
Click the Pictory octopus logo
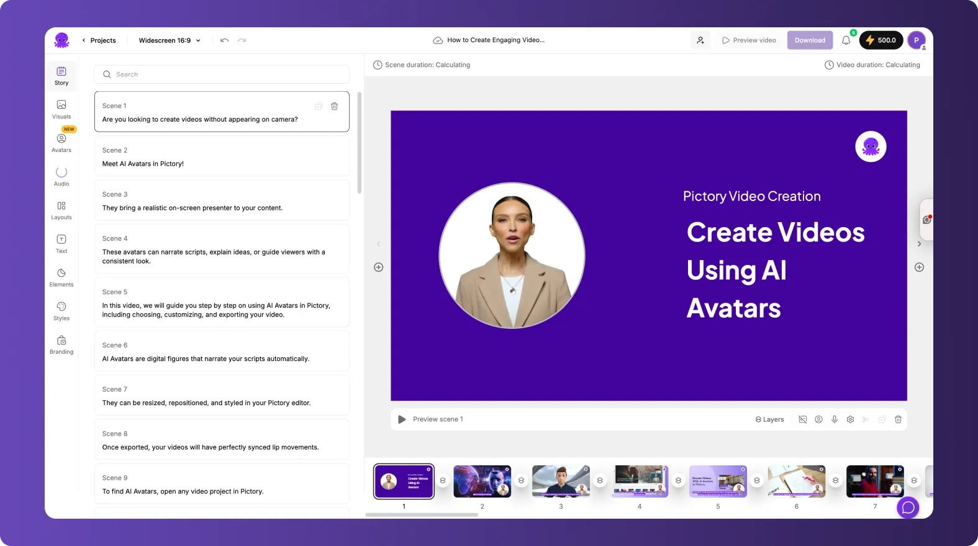point(61,40)
